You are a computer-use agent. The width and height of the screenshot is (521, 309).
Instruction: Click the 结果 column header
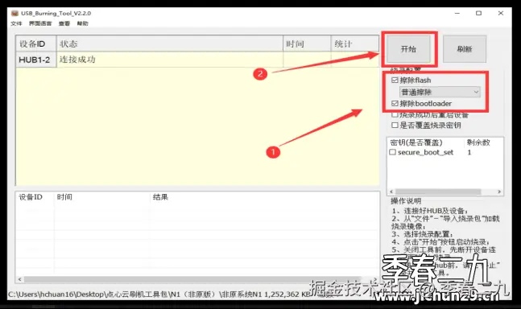pyautogui.click(x=264, y=197)
